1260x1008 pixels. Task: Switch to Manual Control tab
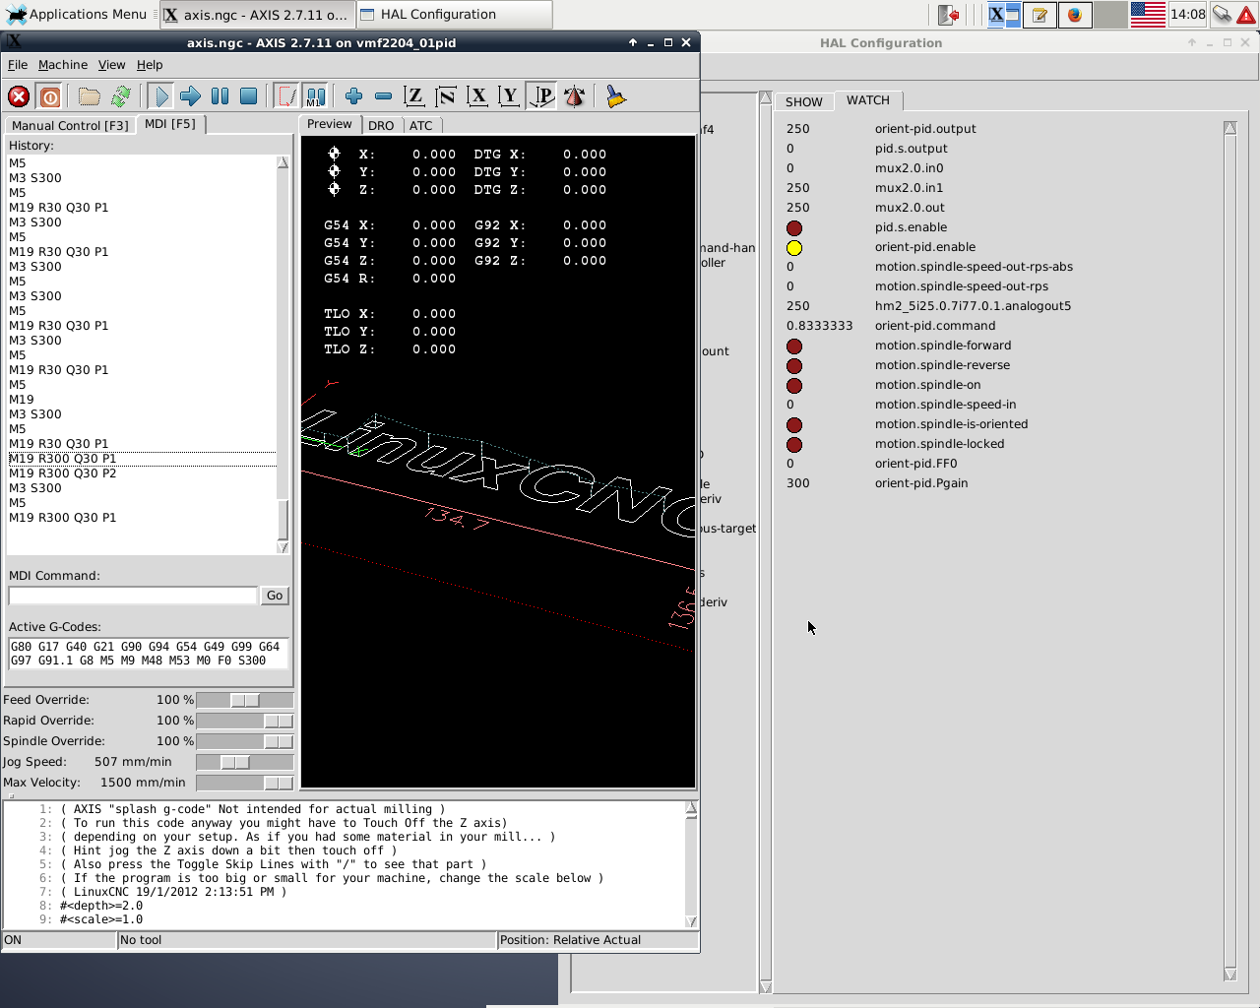click(x=70, y=125)
